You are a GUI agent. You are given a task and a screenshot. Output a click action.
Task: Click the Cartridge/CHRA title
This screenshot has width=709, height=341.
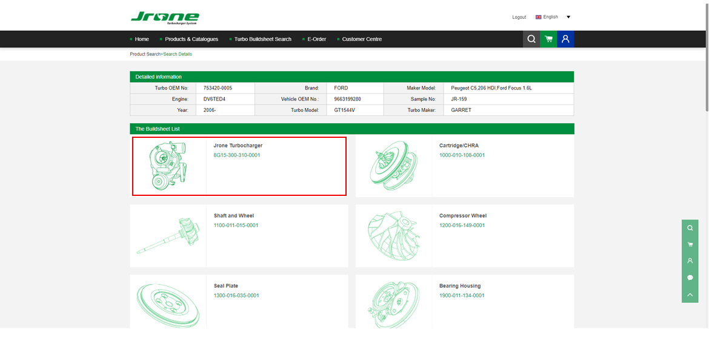459,146
